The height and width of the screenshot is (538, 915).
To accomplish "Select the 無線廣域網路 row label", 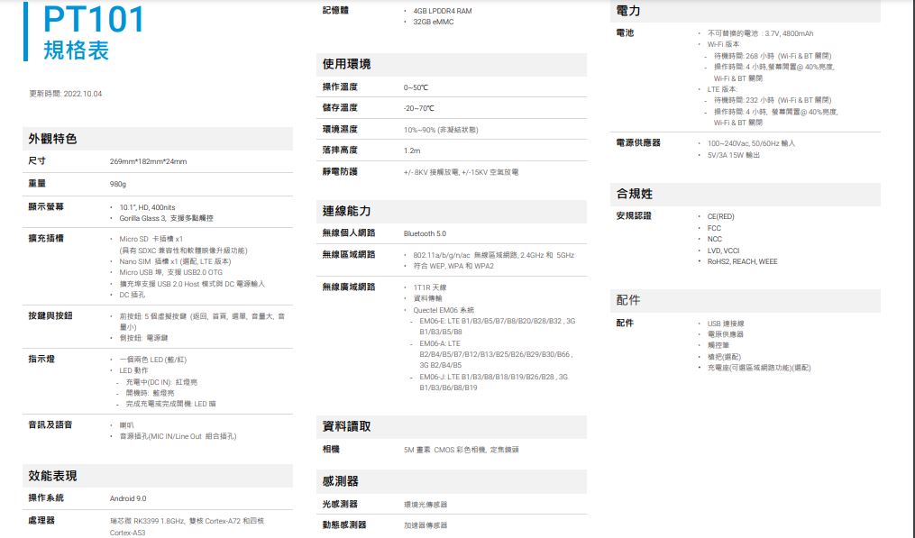I will (x=349, y=287).
